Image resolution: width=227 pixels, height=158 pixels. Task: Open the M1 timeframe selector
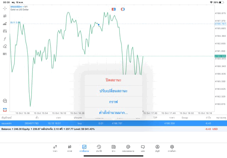pos(5,54)
